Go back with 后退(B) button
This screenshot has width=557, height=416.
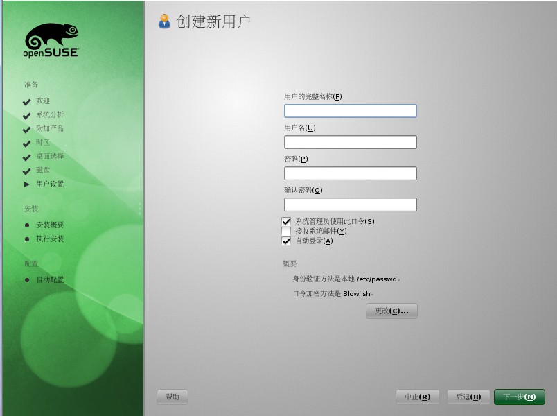468,397
